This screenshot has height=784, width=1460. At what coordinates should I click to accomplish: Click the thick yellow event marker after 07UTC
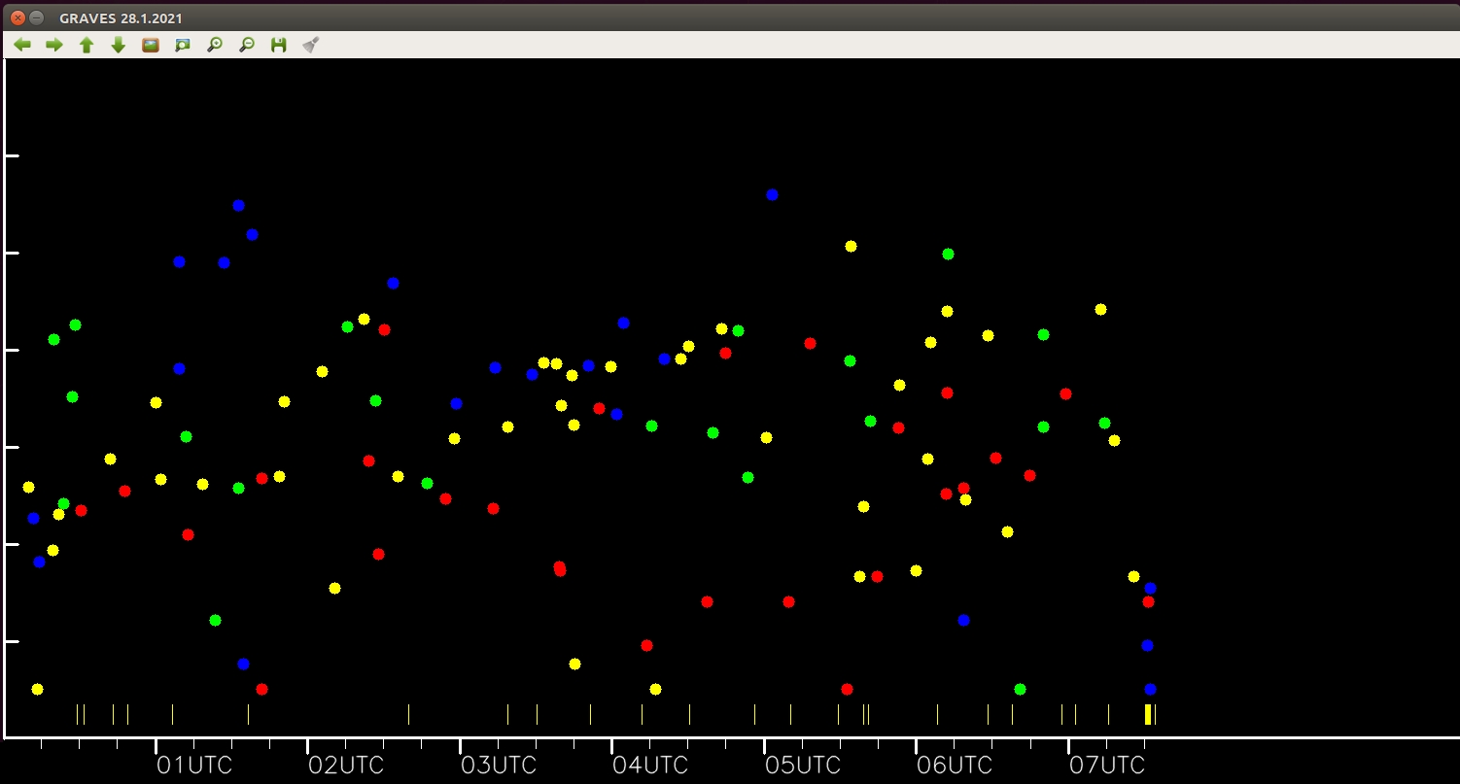[x=1148, y=714]
